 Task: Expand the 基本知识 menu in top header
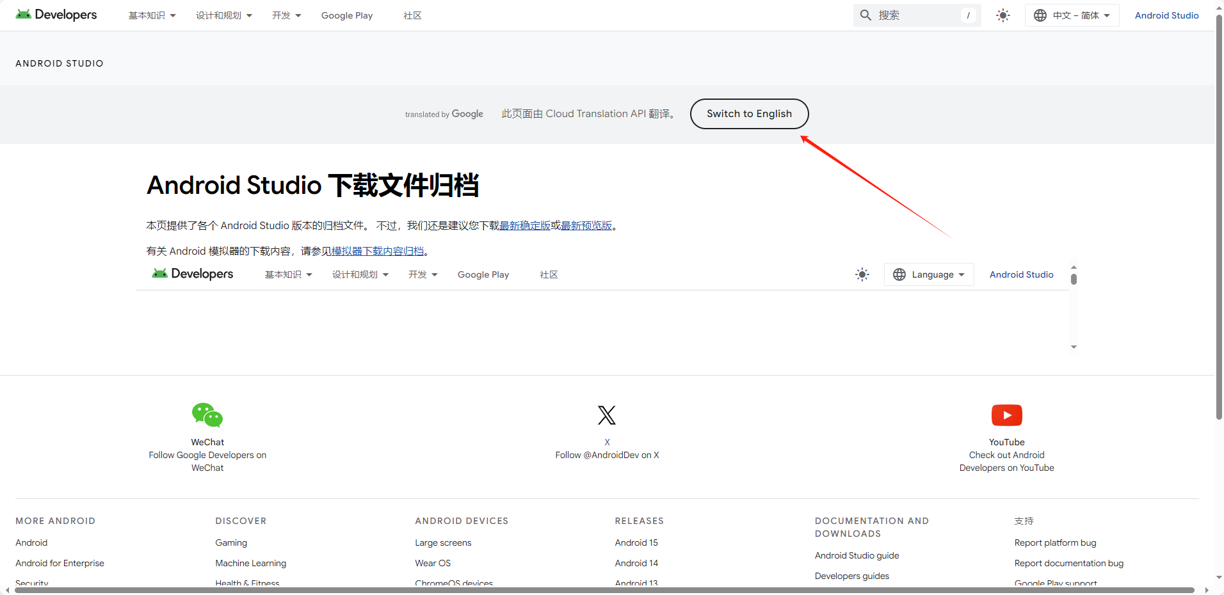152,15
